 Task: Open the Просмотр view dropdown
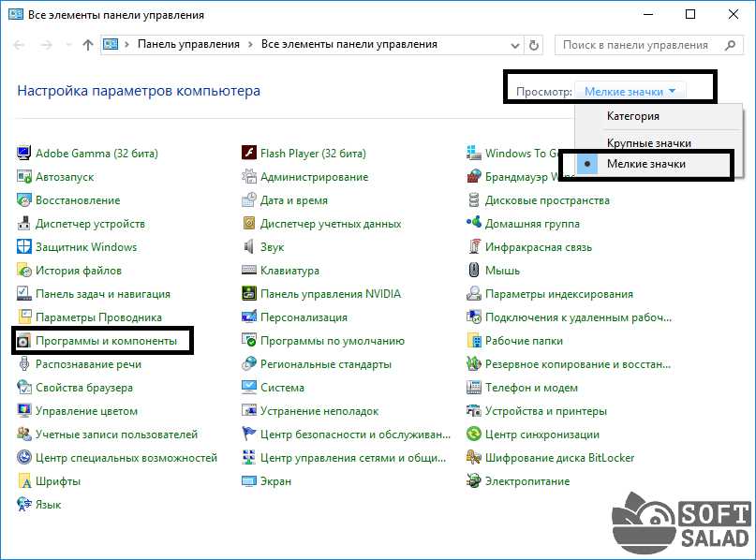tap(630, 92)
